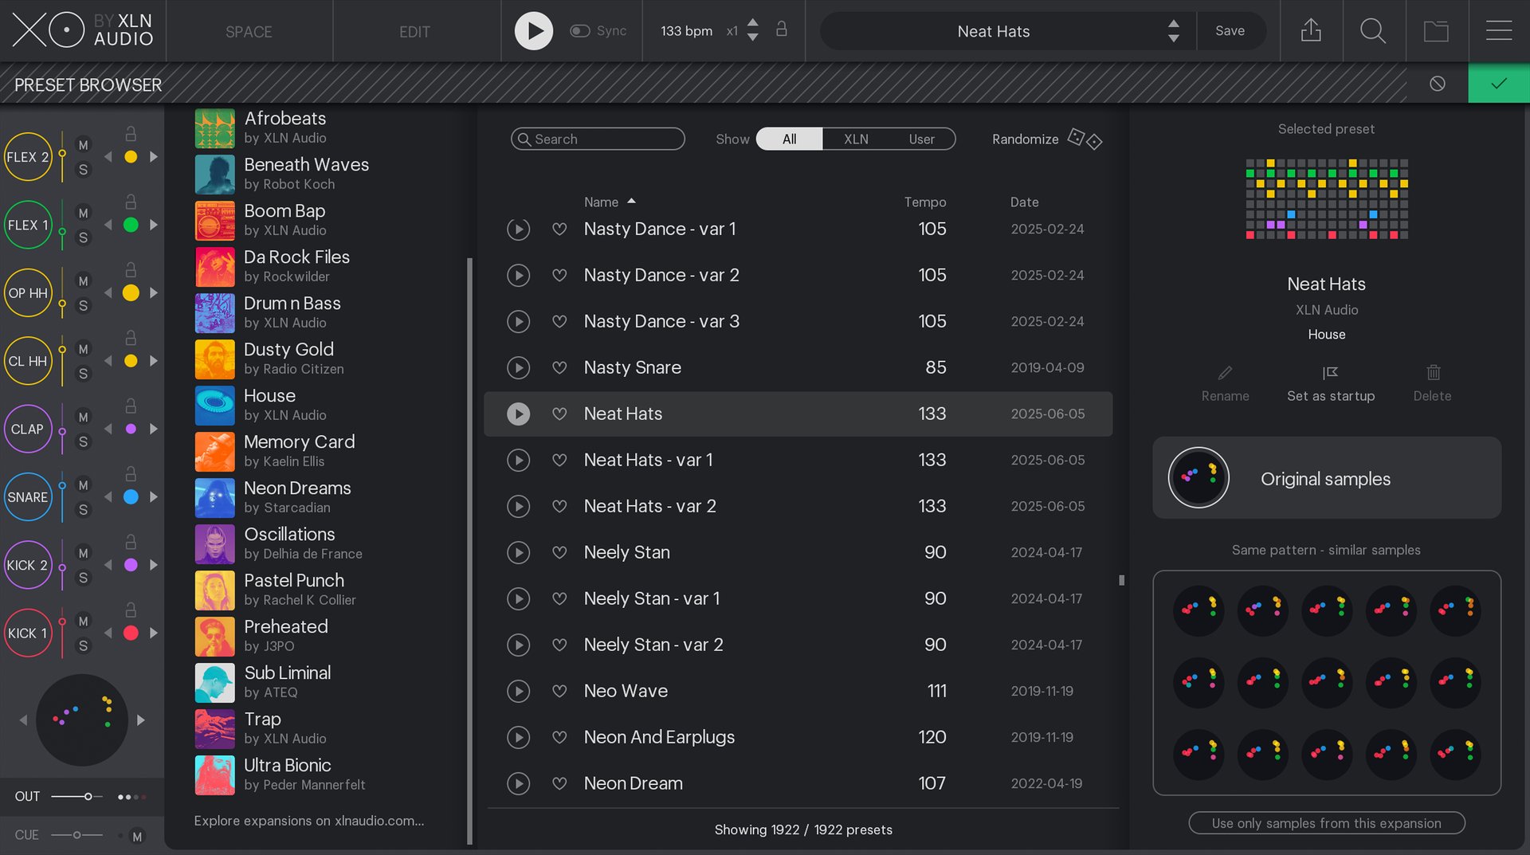Click the Save button
Screen dimensions: 1530x855
click(1230, 31)
